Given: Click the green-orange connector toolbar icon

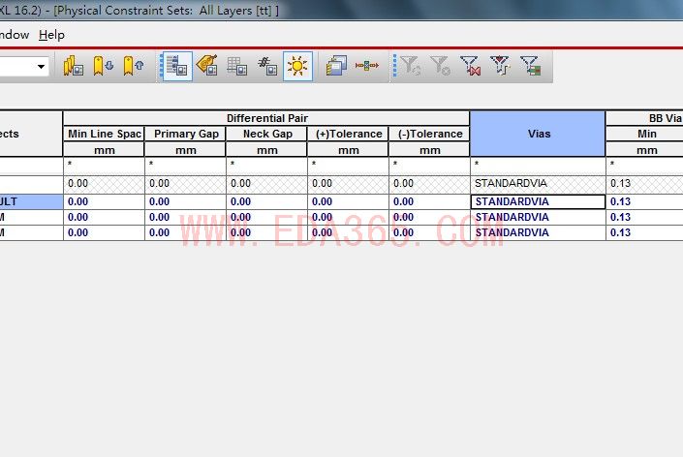Looking at the screenshot, I should click(x=366, y=66).
